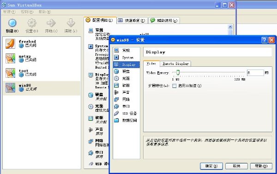Click the 串口 section icon in details pane
Viewport: 277px width, 174px height.
coord(90,153)
